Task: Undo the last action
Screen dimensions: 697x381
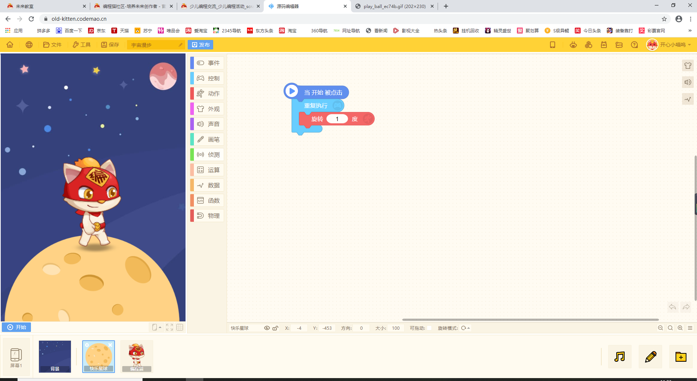Action: tap(672, 307)
